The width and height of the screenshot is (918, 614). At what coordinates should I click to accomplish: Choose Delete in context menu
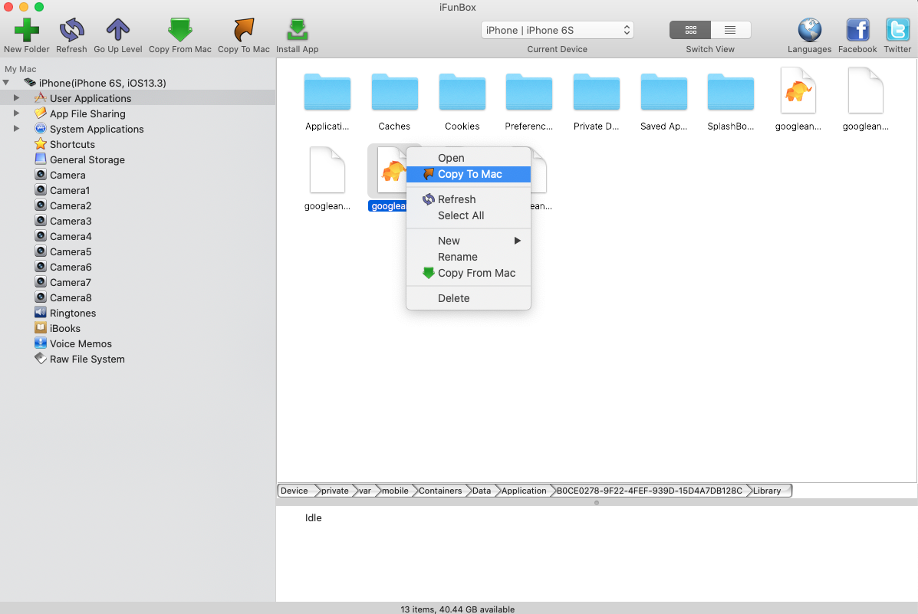469,298
